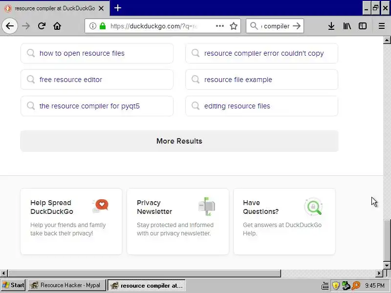Image resolution: width=391 pixels, height=293 pixels.
Task: Search 'free resource editor' suggestion
Action: pos(97,80)
